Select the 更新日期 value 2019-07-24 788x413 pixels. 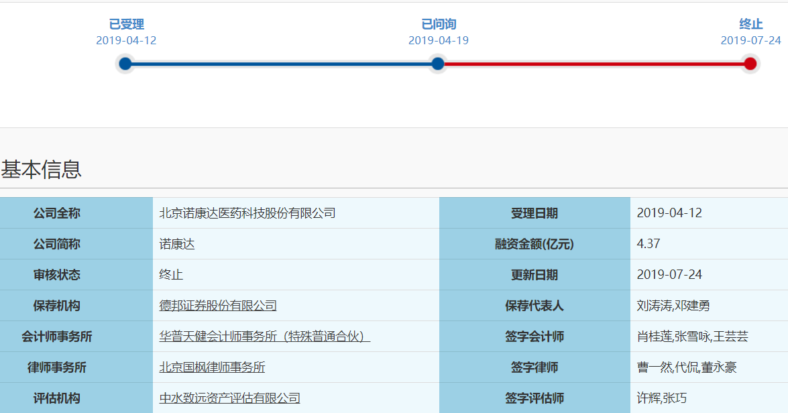coord(669,275)
